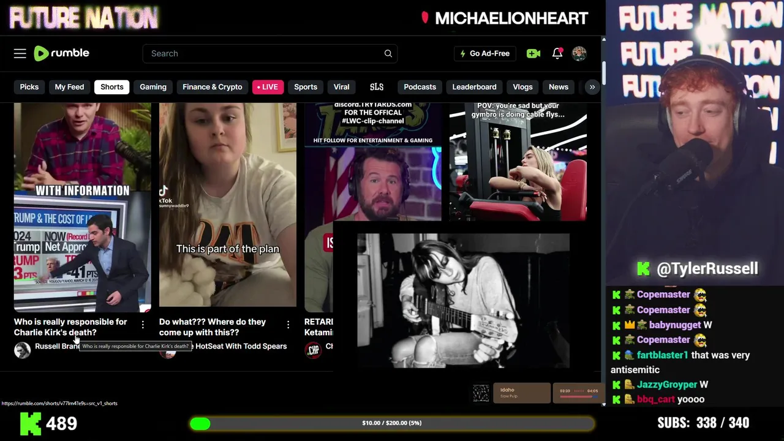Open the Viral tab

coord(341,87)
